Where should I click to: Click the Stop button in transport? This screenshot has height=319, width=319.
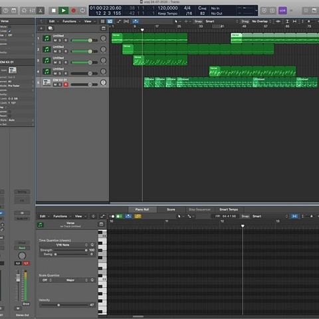(x=53, y=11)
